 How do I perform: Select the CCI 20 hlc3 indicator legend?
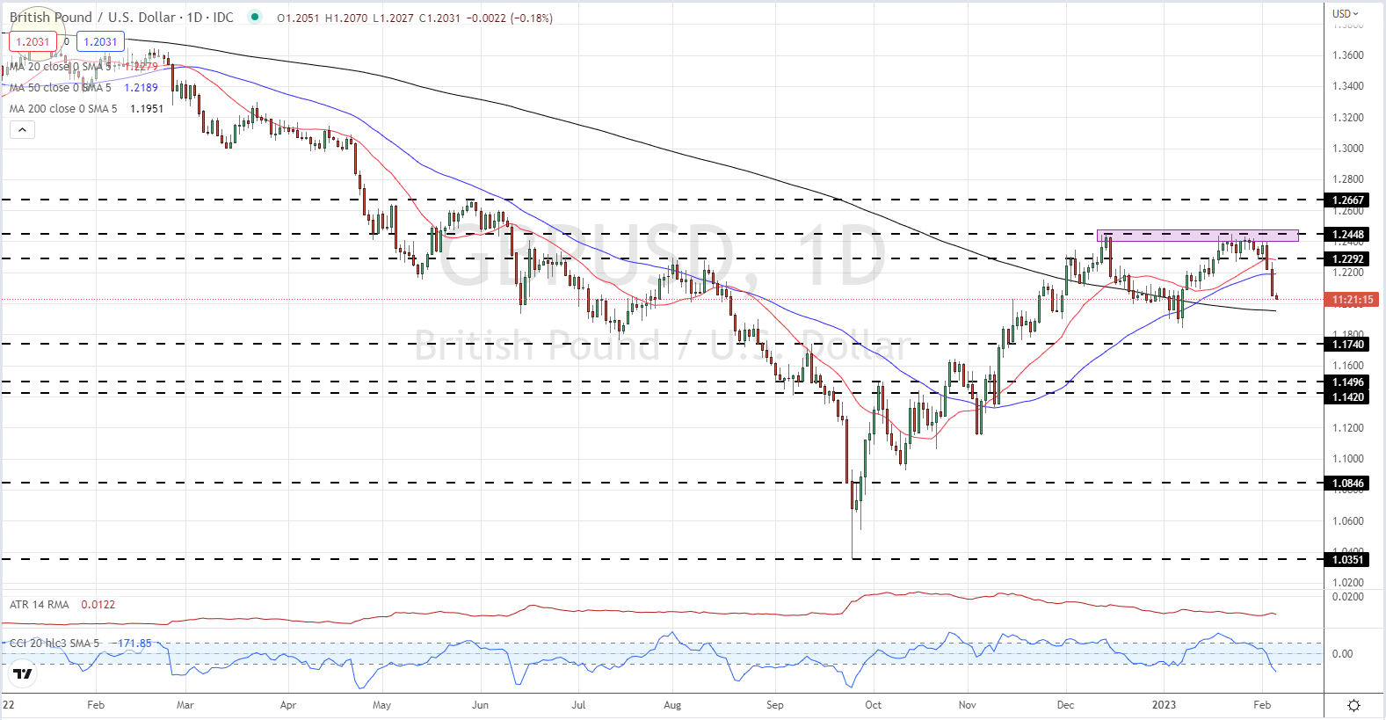coord(54,644)
